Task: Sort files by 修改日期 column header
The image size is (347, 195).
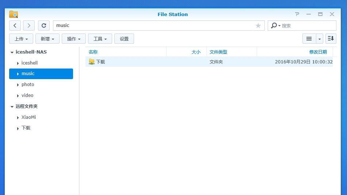Action: point(318,52)
